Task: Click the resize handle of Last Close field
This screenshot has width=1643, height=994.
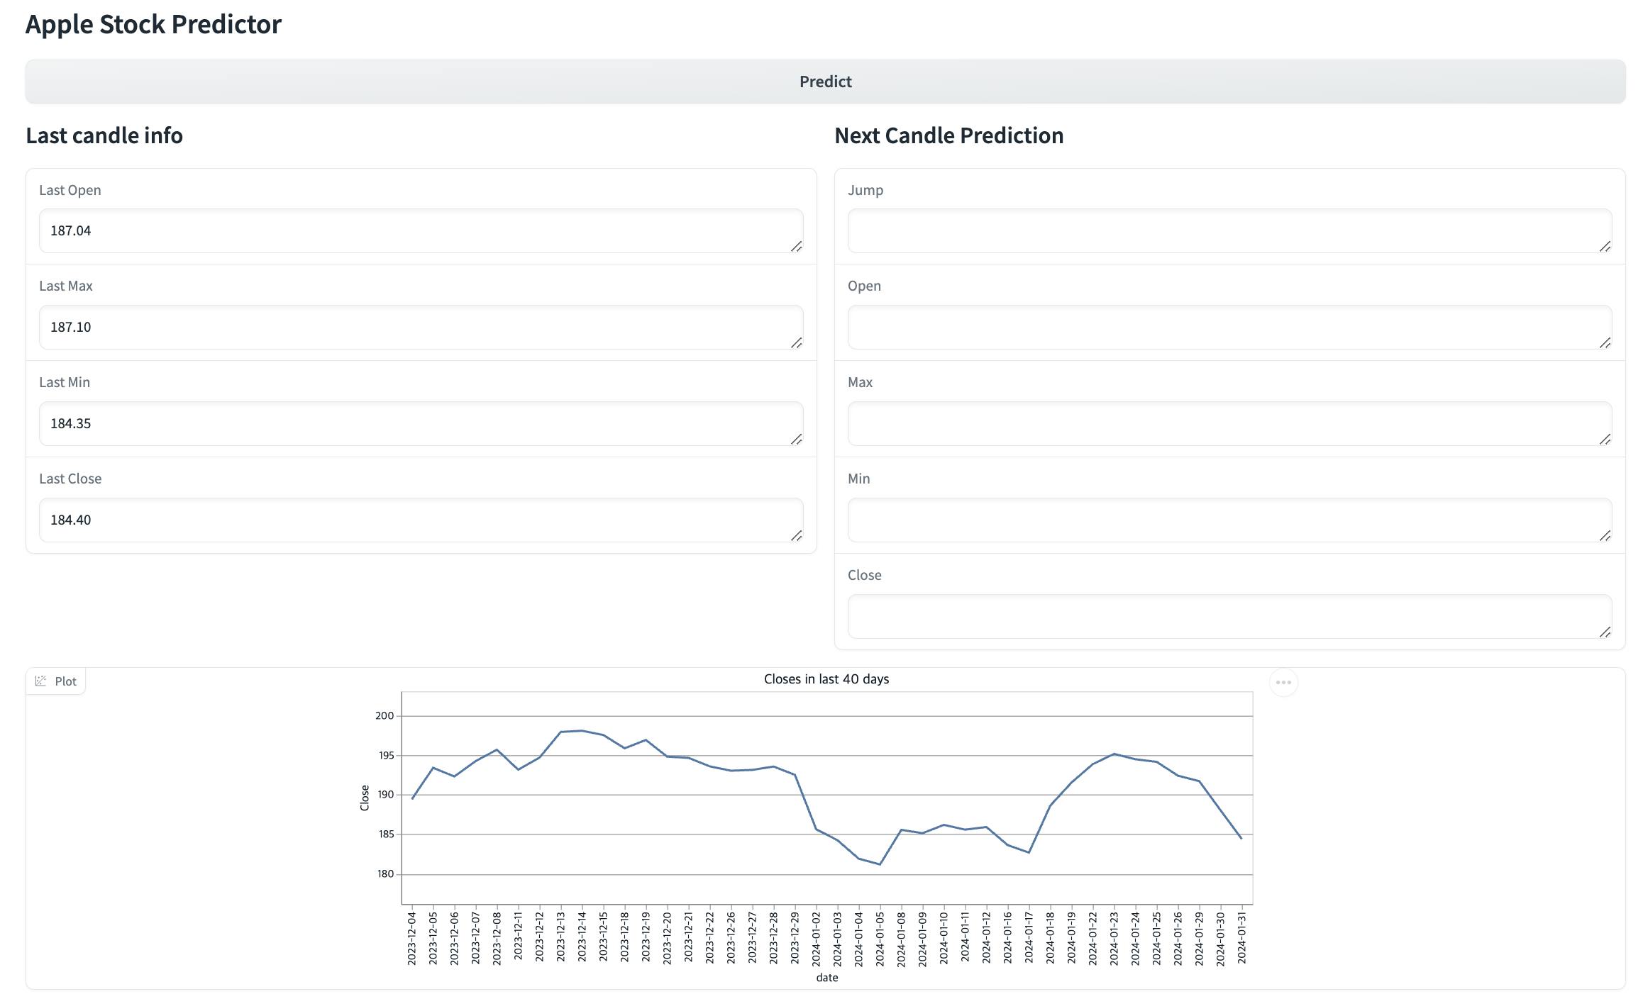Action: point(796,535)
